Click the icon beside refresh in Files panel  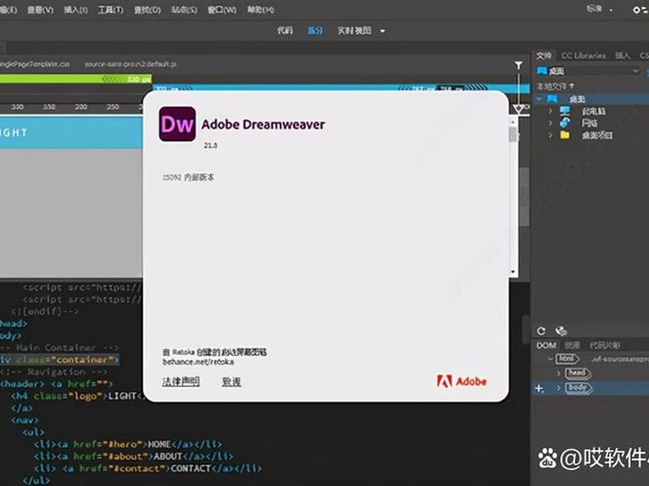point(561,331)
